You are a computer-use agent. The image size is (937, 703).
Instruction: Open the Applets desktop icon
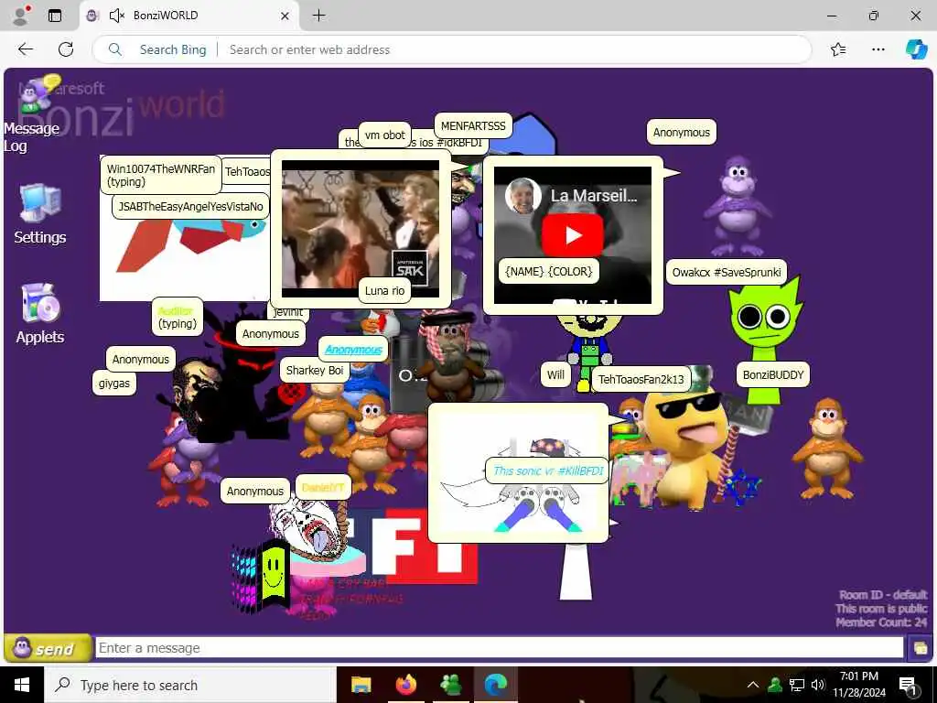39,313
